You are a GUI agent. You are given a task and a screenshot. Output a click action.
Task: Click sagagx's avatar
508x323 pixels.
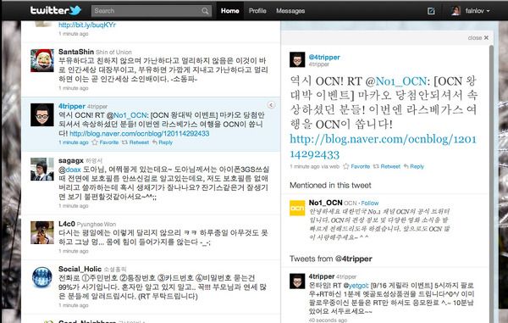click(x=42, y=170)
